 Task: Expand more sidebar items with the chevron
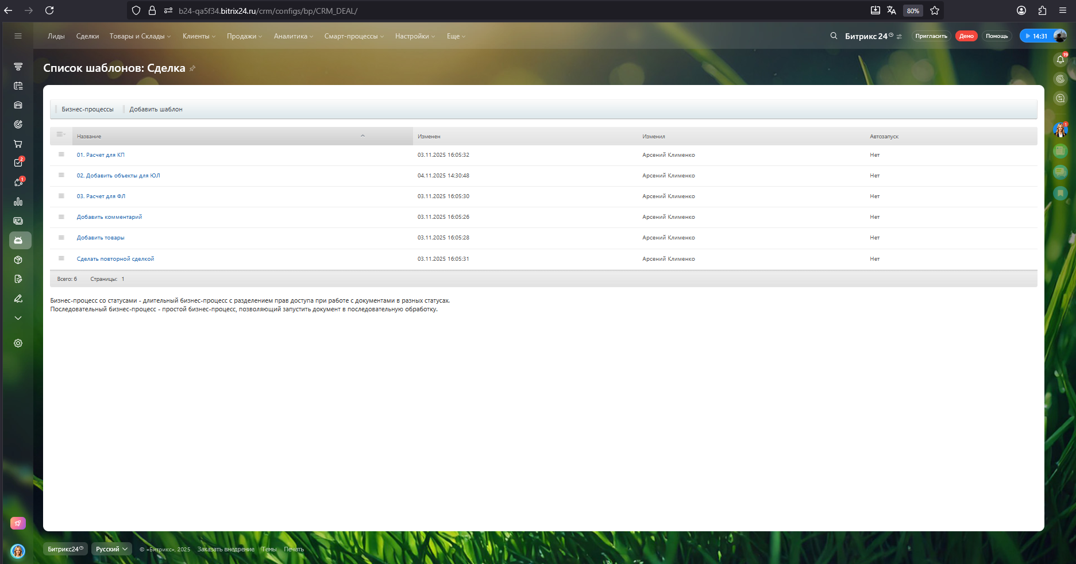(18, 318)
